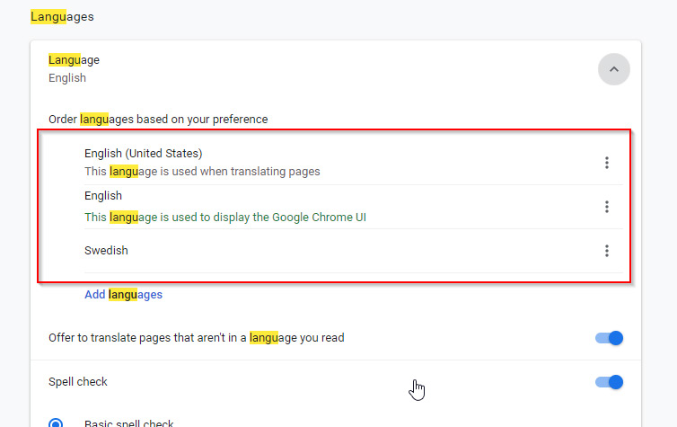Viewport: 677px width, 427px height.
Task: Select the English (United States) language entry
Action: coord(143,153)
